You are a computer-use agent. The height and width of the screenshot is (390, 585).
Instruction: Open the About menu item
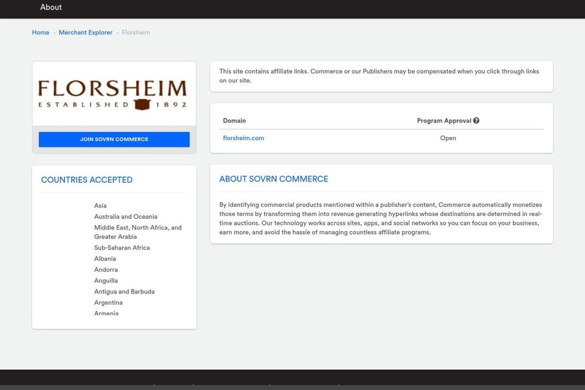(x=51, y=7)
